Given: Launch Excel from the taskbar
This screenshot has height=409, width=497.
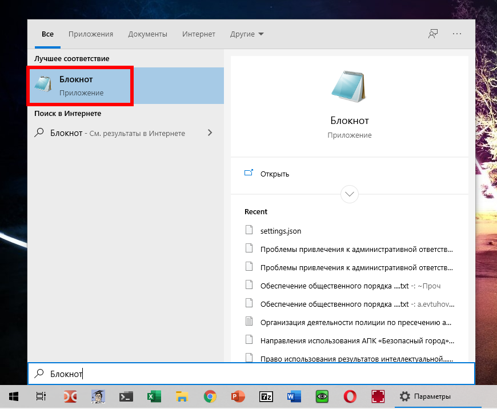Looking at the screenshot, I should click(x=154, y=396).
